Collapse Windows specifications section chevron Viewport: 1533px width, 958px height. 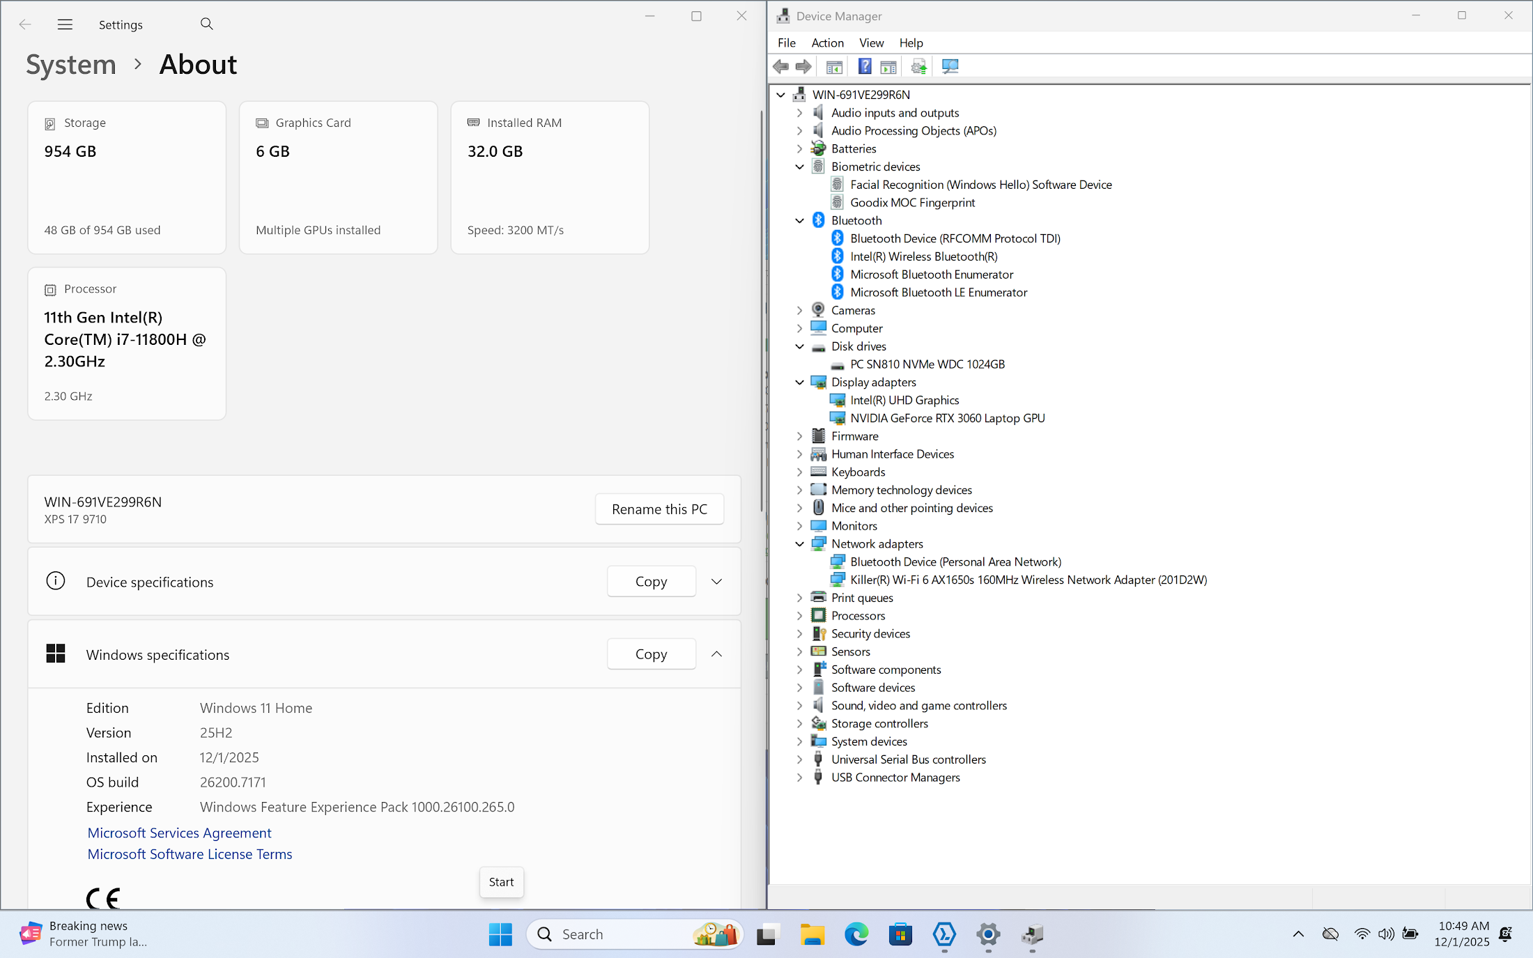(716, 654)
